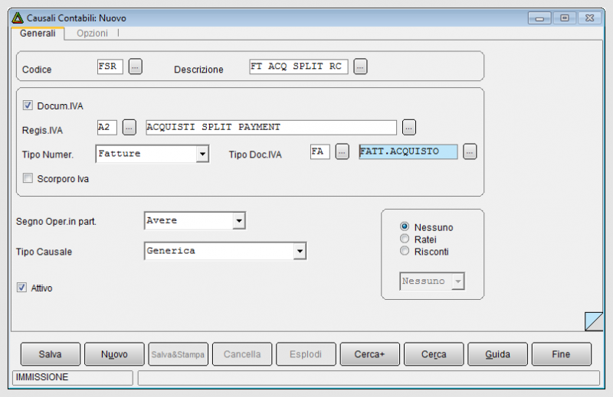Click the Regis.IVA code field A2
The width and height of the screenshot is (613, 397).
pos(107,127)
